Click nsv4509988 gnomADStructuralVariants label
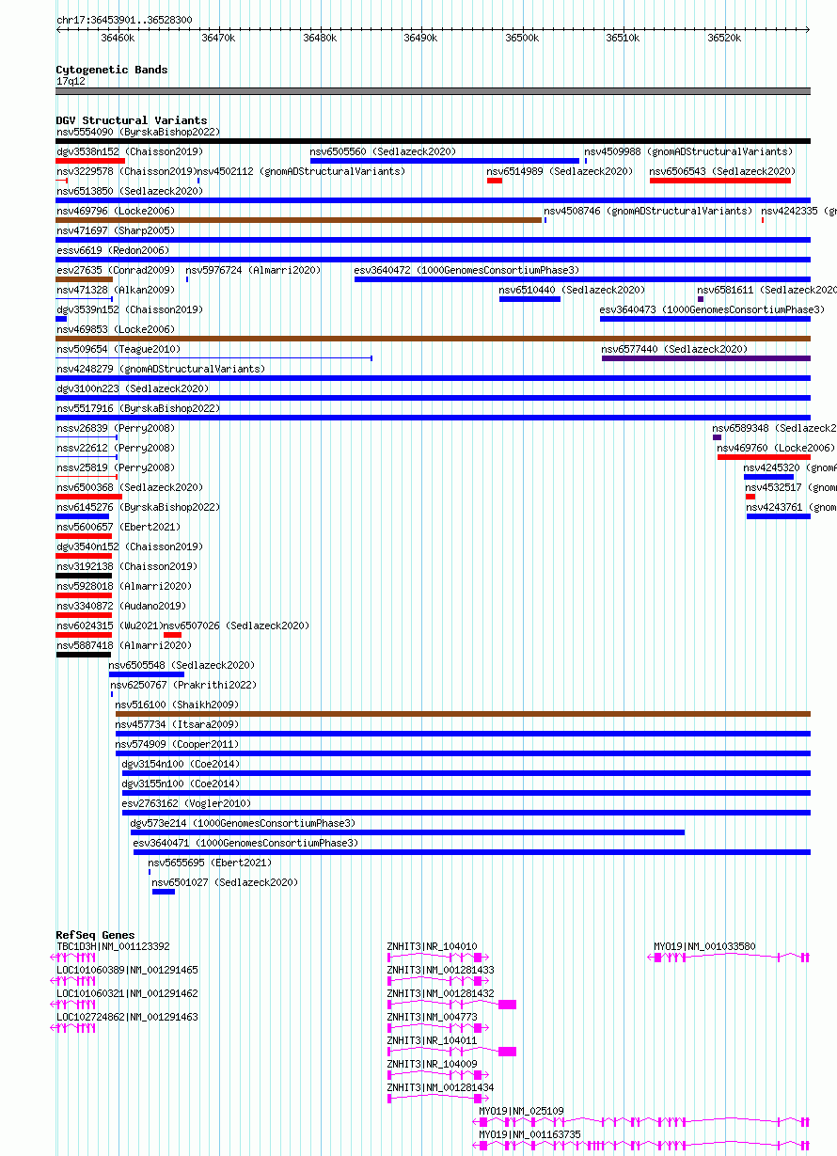 [x=688, y=151]
